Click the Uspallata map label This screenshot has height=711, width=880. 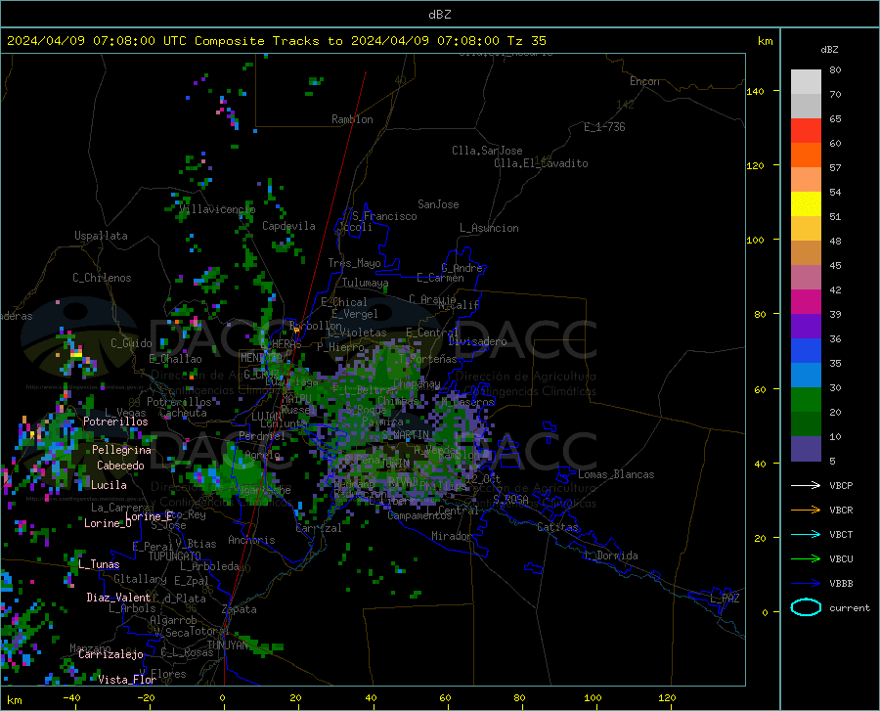[x=101, y=236]
